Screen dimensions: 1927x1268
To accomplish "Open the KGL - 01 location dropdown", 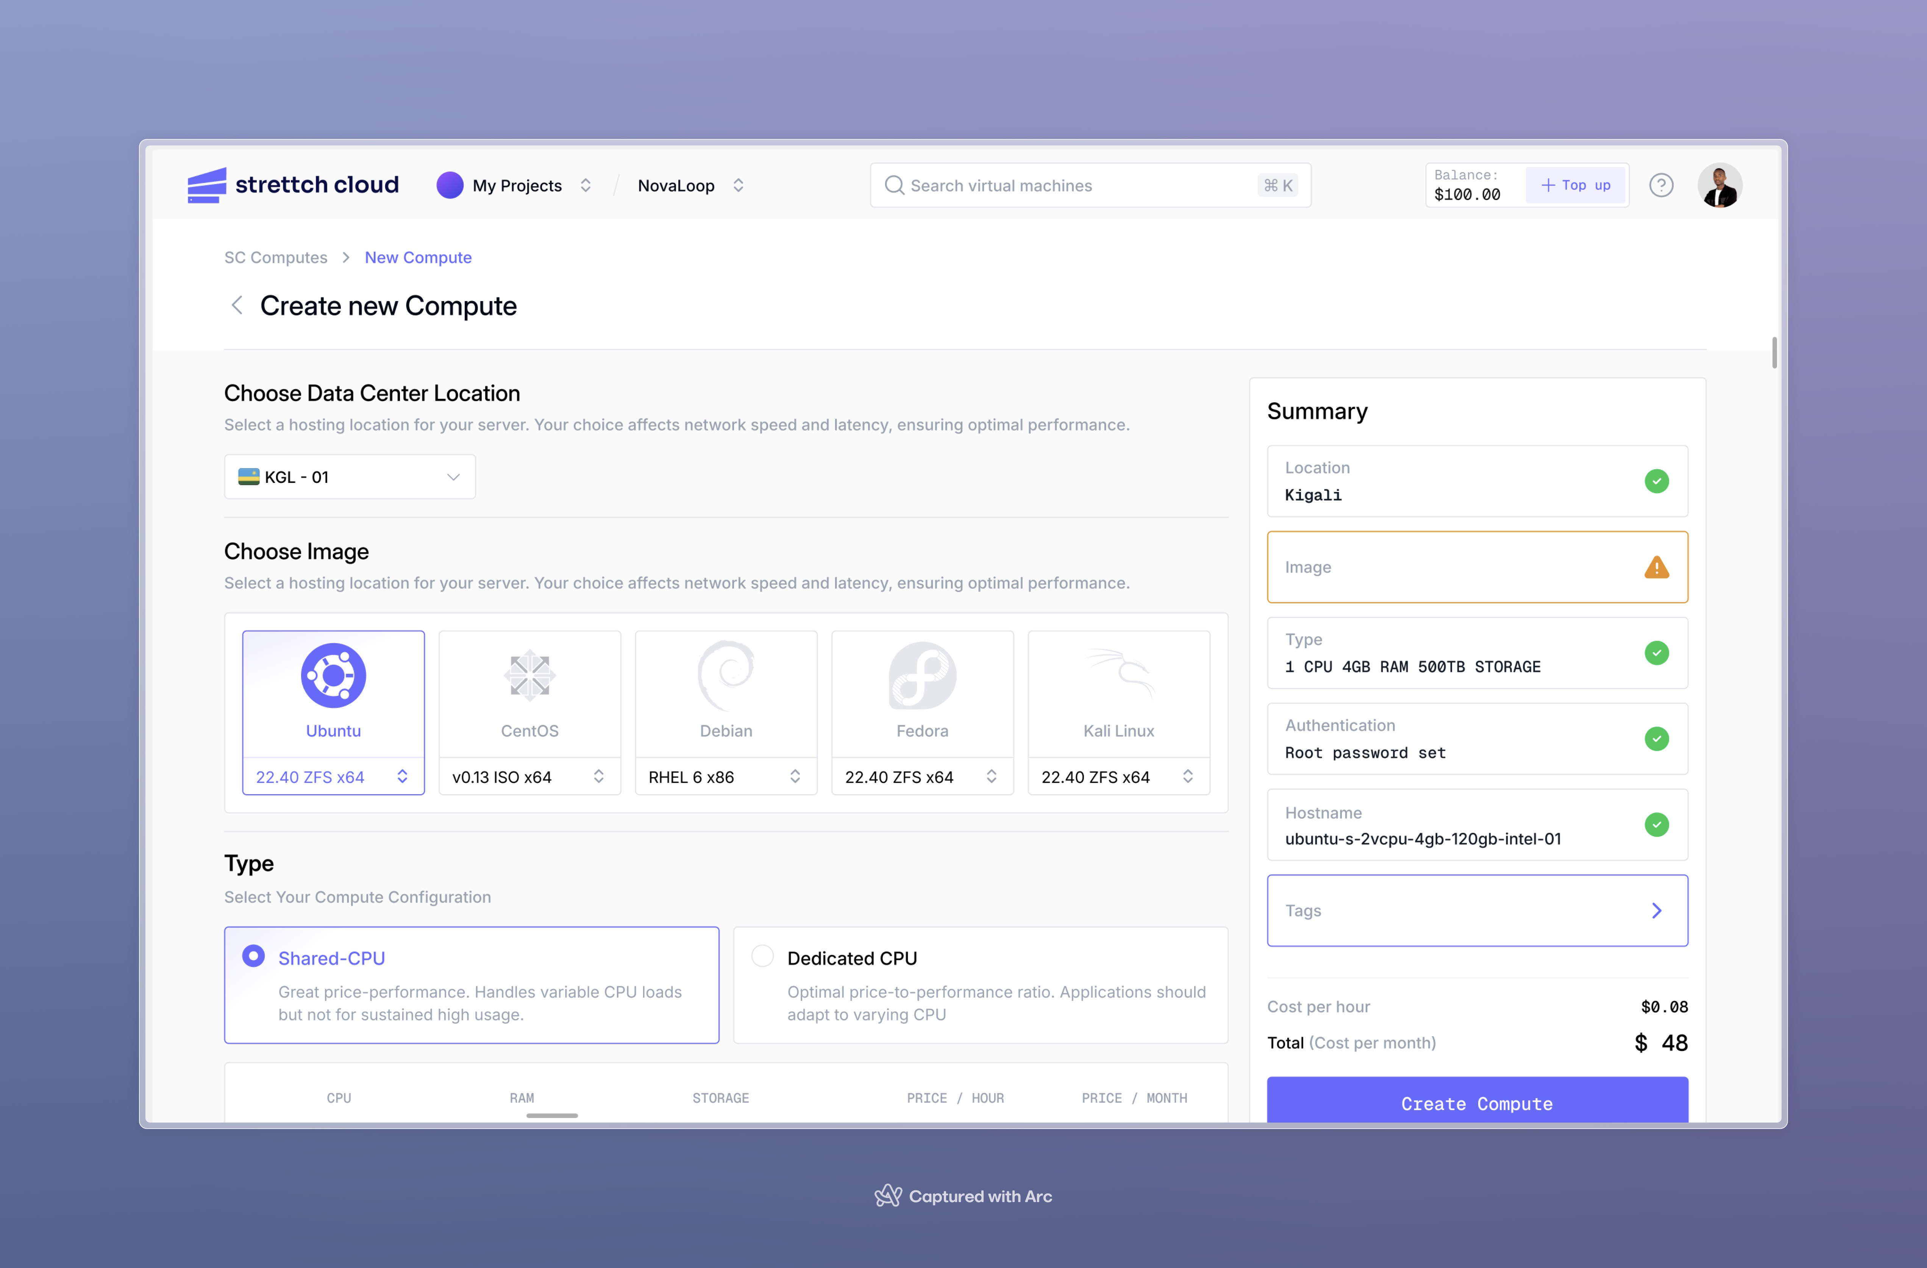I will pos(350,477).
